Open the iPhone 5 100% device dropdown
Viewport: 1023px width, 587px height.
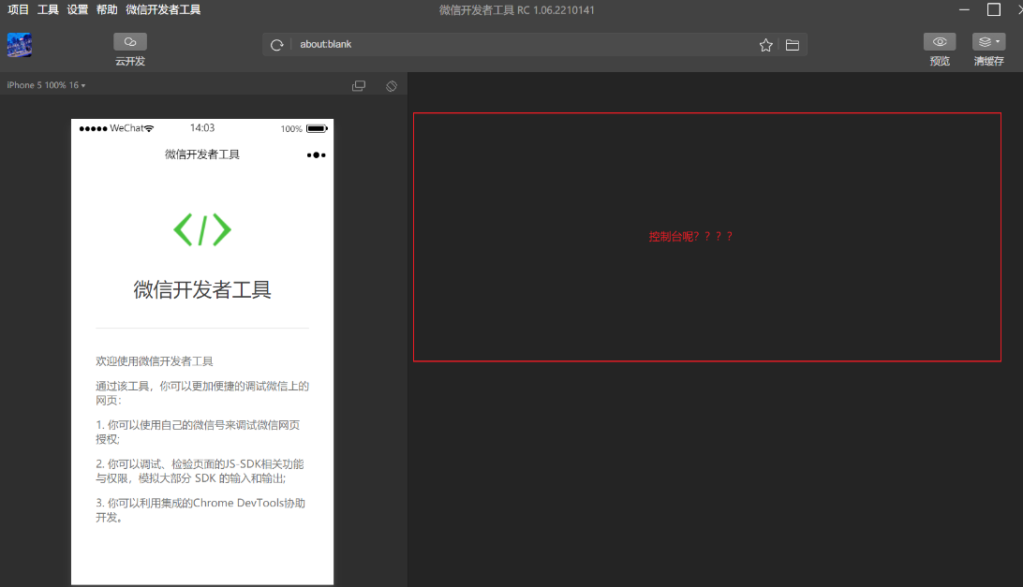(46, 85)
